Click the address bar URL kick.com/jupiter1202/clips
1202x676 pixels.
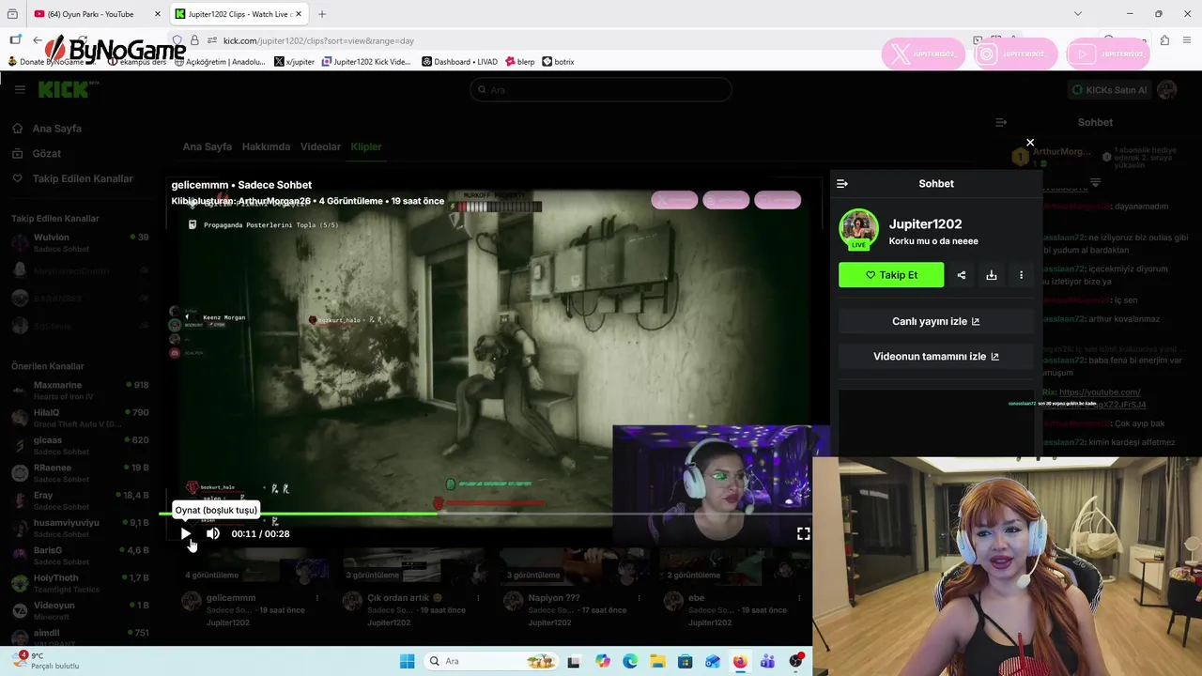[x=318, y=40]
